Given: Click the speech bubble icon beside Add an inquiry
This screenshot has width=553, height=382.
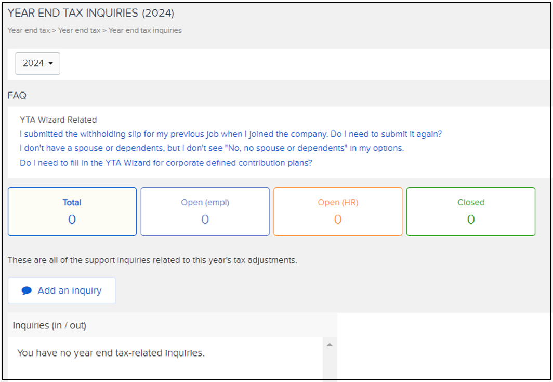Looking at the screenshot, I should click(27, 291).
